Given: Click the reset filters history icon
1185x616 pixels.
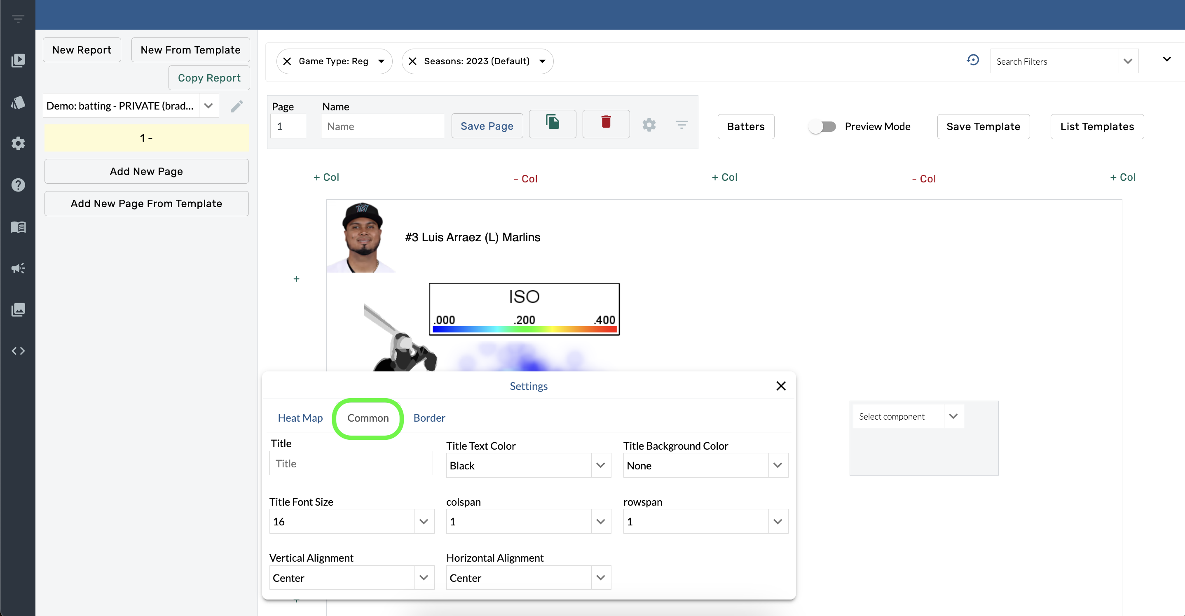Looking at the screenshot, I should click(972, 60).
